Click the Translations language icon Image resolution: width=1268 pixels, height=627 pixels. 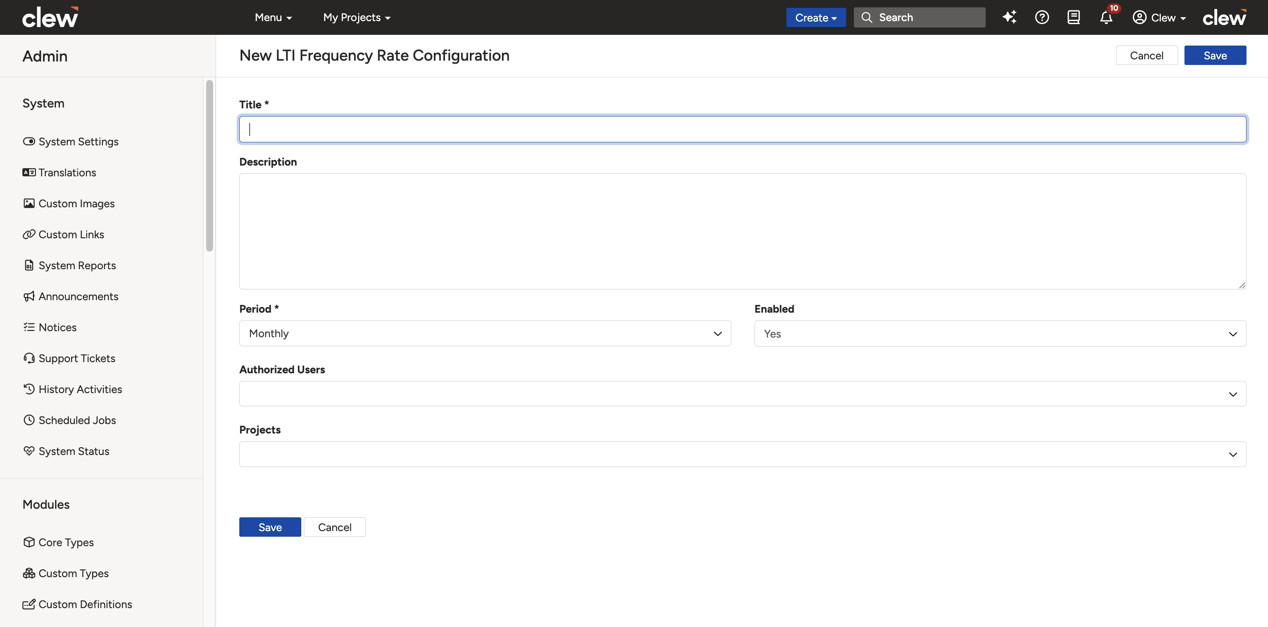(x=29, y=172)
